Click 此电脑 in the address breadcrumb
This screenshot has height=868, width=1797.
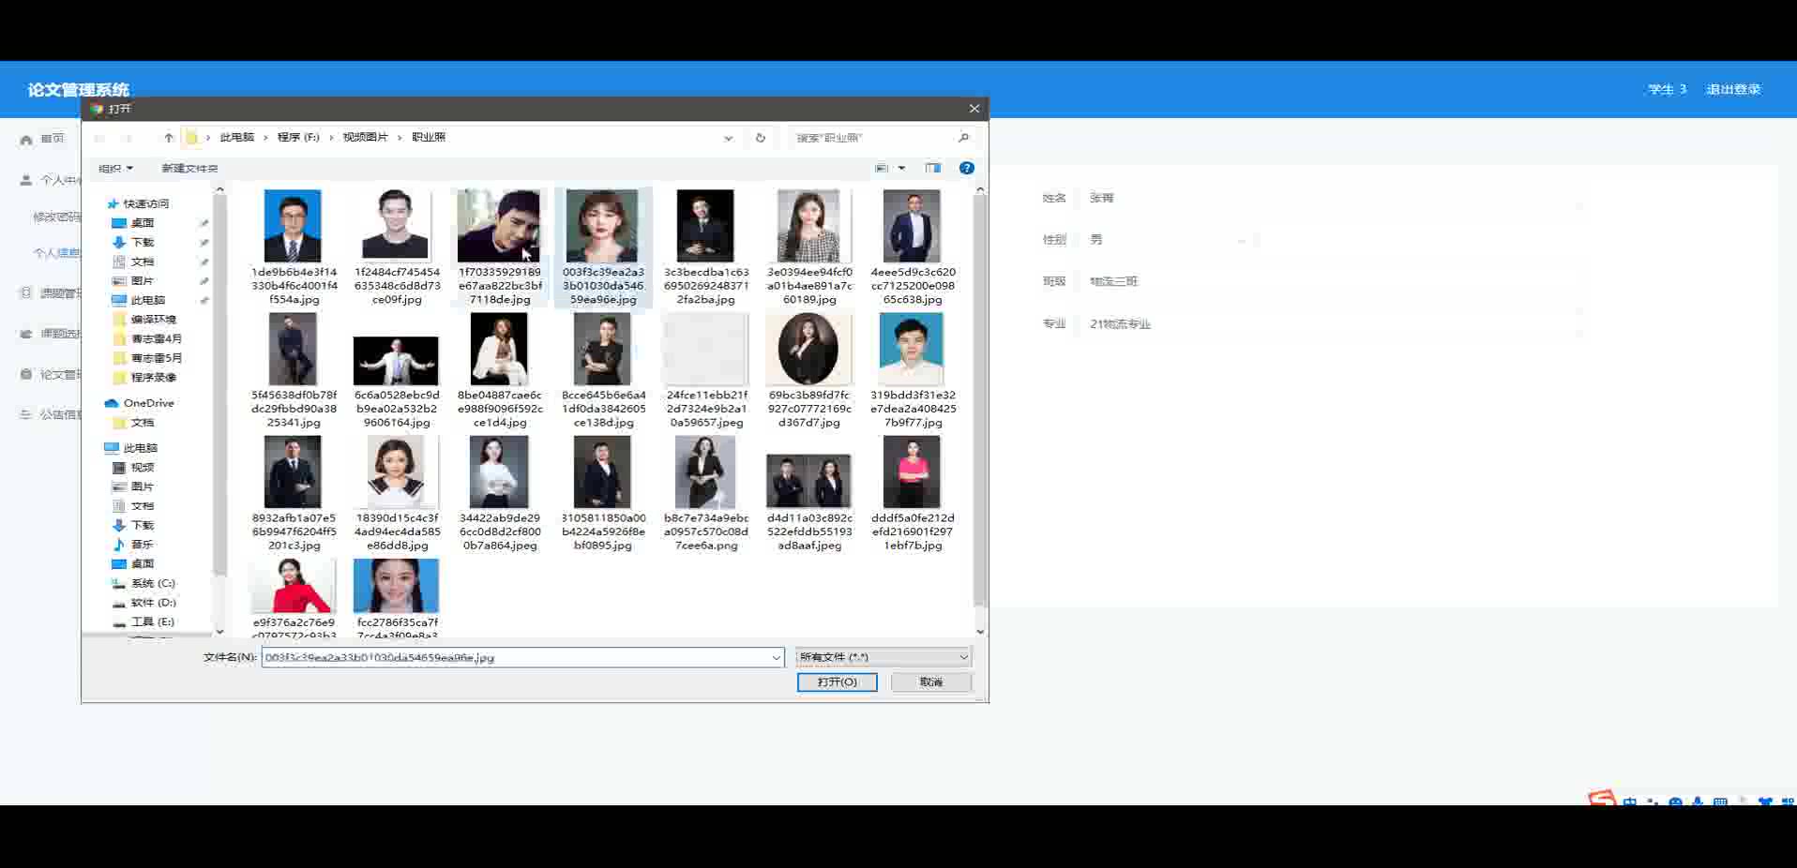pos(236,138)
